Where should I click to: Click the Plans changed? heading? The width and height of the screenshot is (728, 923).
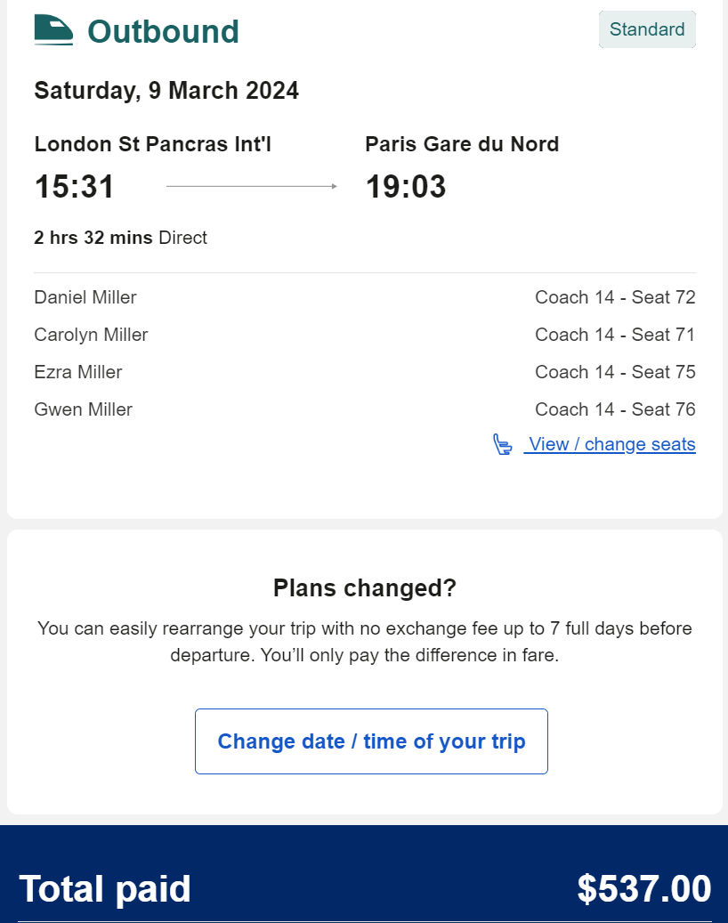click(x=364, y=587)
